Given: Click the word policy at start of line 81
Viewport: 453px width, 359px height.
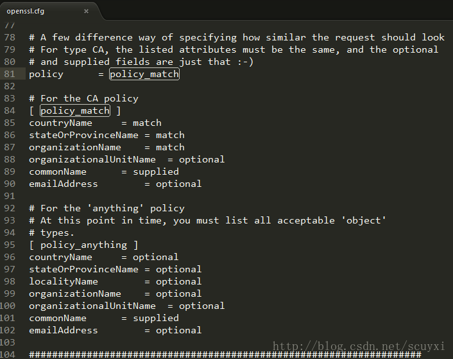Looking at the screenshot, I should (46, 74).
